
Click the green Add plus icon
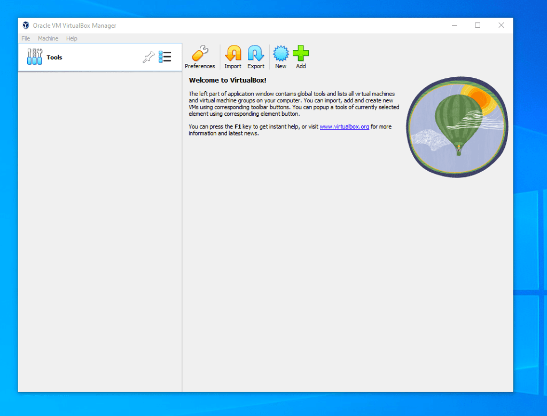301,54
